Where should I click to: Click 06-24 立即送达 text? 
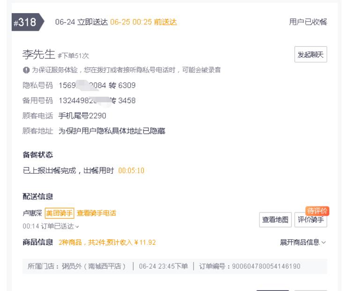pyautogui.click(x=81, y=22)
